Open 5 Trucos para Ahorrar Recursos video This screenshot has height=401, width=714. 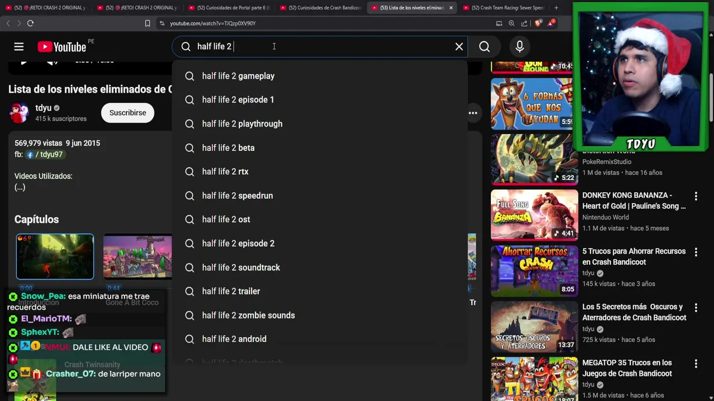coord(634,256)
